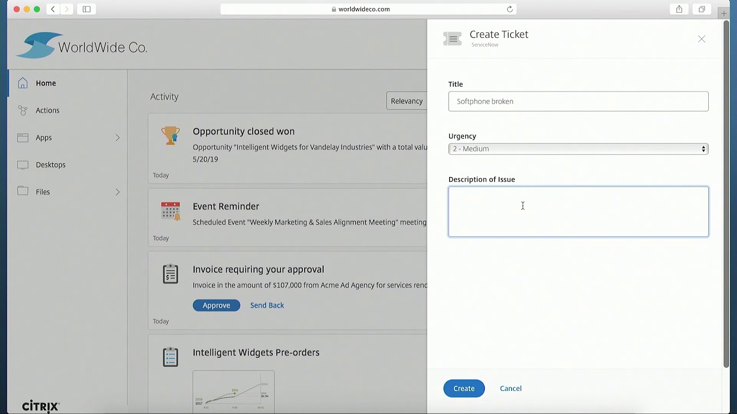Expand the Files submenu chevron
Viewport: 737px width, 414px height.
point(117,191)
